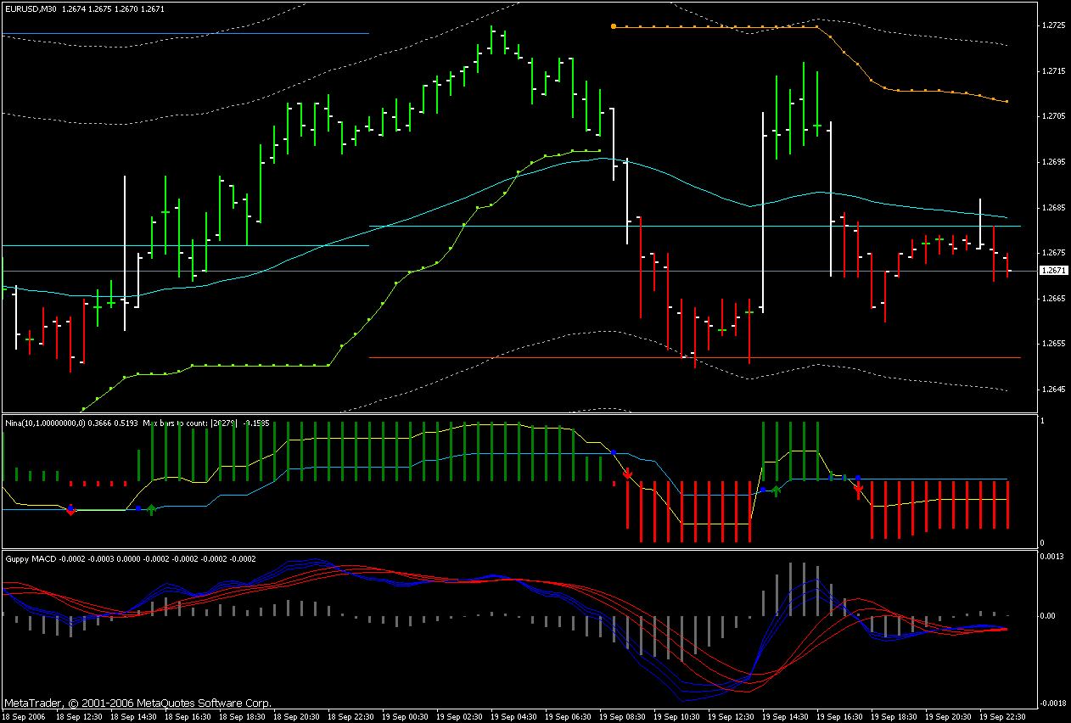This screenshot has width=1071, height=723.
Task: Click the highest green bar near 19 Sep 04:30
Action: point(491,40)
